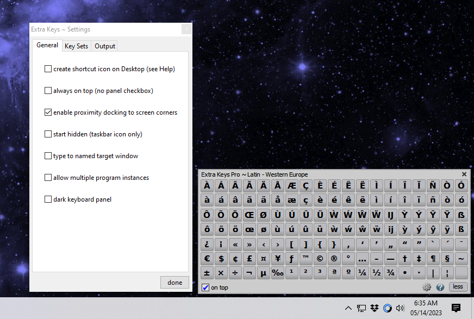Switch to the General tab
This screenshot has height=319, width=474.
(x=47, y=45)
